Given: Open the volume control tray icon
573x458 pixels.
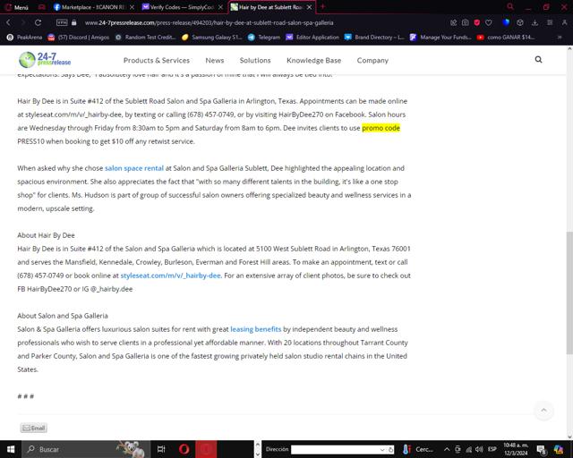Looking at the screenshot, I should coord(479,449).
